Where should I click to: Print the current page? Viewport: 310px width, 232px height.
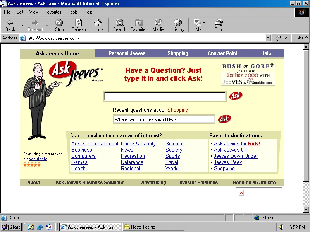coord(219,25)
